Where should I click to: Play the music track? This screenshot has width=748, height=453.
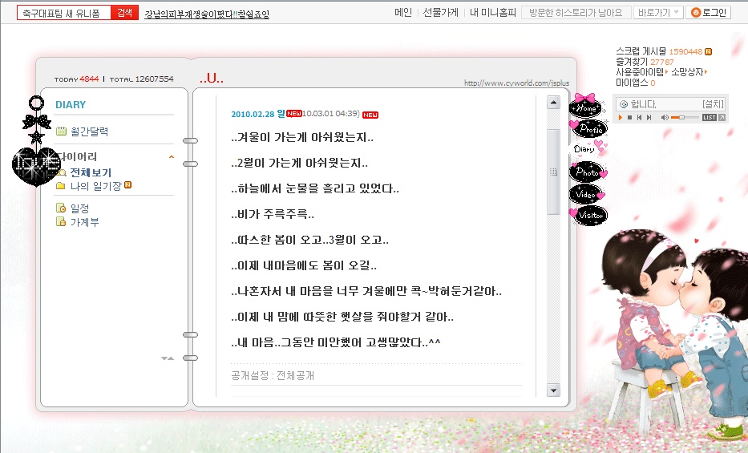[x=621, y=117]
